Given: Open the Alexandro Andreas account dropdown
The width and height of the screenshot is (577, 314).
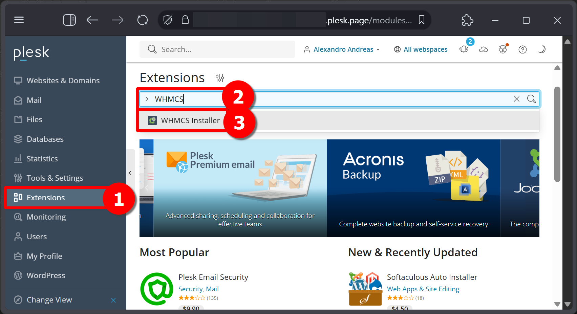Looking at the screenshot, I should (342, 49).
